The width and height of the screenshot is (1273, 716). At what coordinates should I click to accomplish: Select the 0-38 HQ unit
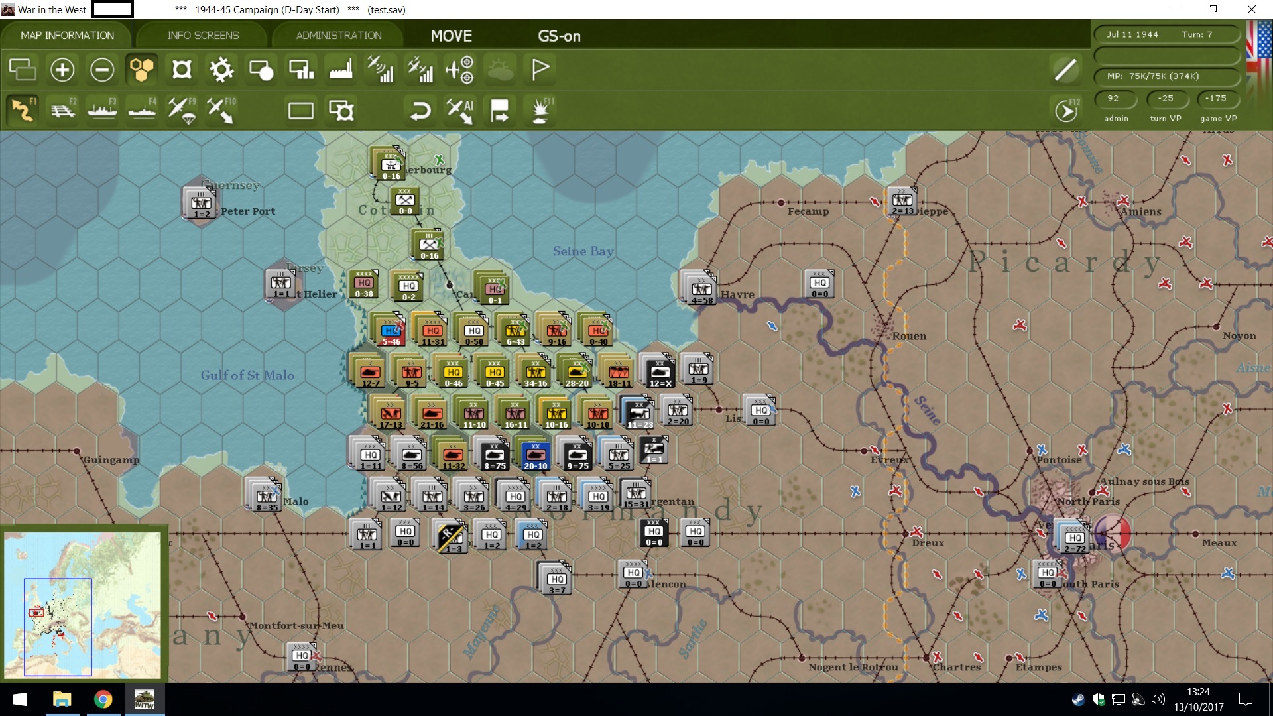(364, 284)
